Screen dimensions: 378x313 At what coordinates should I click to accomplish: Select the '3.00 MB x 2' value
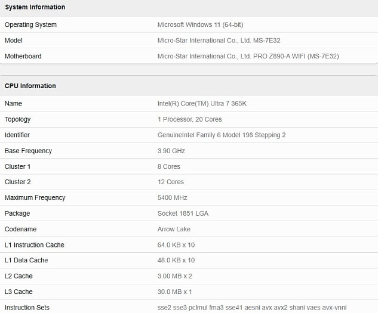175,276
